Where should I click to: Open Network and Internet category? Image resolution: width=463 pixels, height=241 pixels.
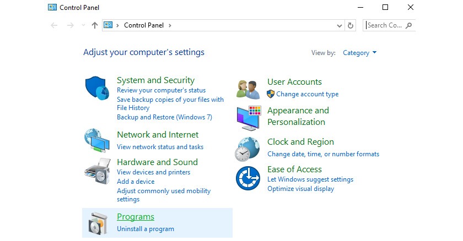(158, 135)
